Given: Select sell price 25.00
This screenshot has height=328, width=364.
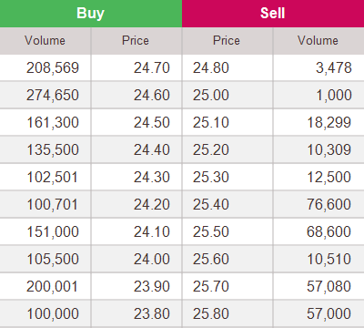Looking at the screenshot, I should point(211,95).
